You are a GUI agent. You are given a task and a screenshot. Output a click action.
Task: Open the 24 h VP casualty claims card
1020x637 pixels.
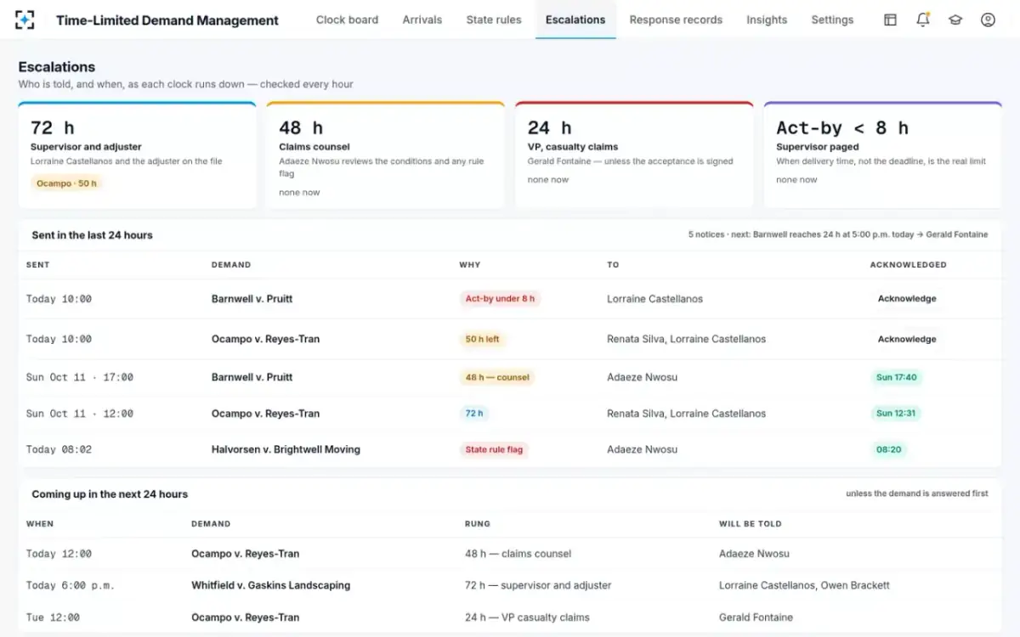[x=634, y=155]
